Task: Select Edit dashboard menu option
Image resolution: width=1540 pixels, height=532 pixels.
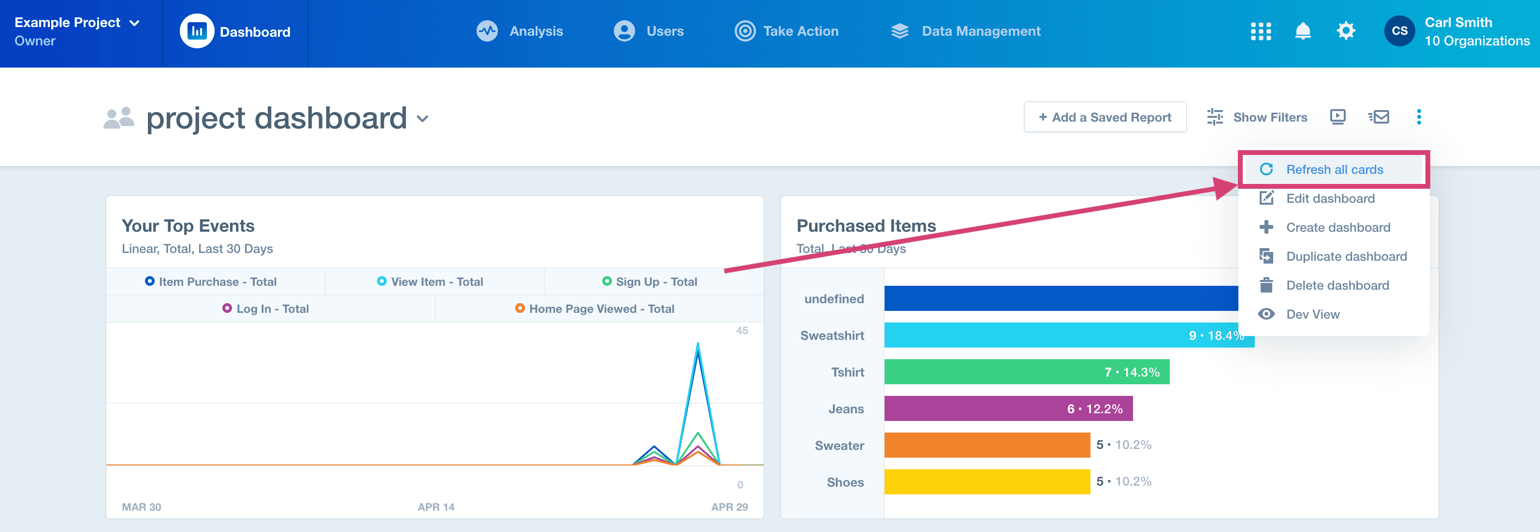Action: (1332, 198)
